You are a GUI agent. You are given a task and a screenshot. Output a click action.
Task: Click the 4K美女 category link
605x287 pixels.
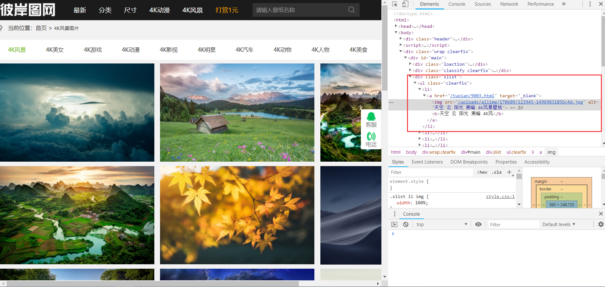[54, 50]
